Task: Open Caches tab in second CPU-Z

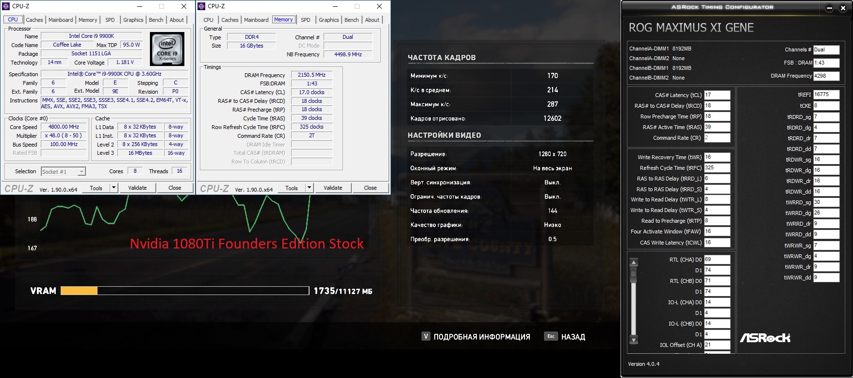Action: pos(230,20)
